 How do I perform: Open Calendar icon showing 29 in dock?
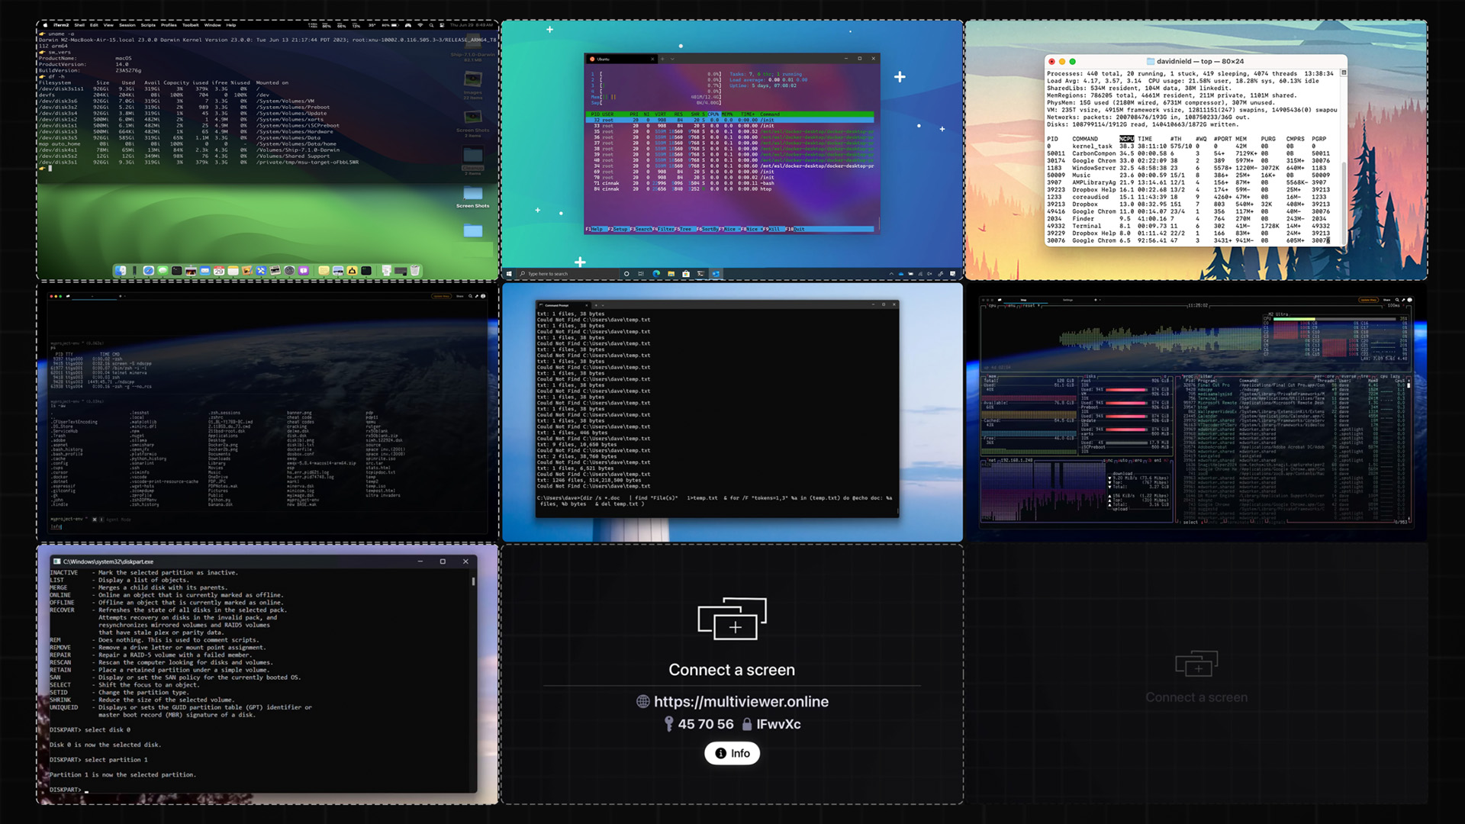coord(219,270)
